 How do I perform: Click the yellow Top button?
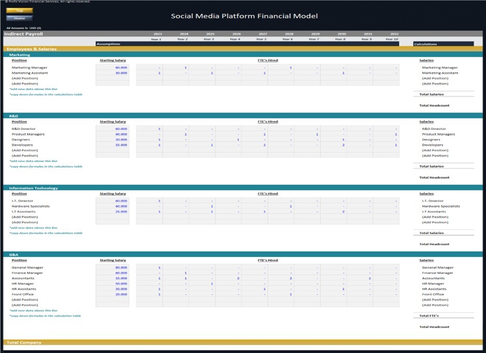click(20, 10)
